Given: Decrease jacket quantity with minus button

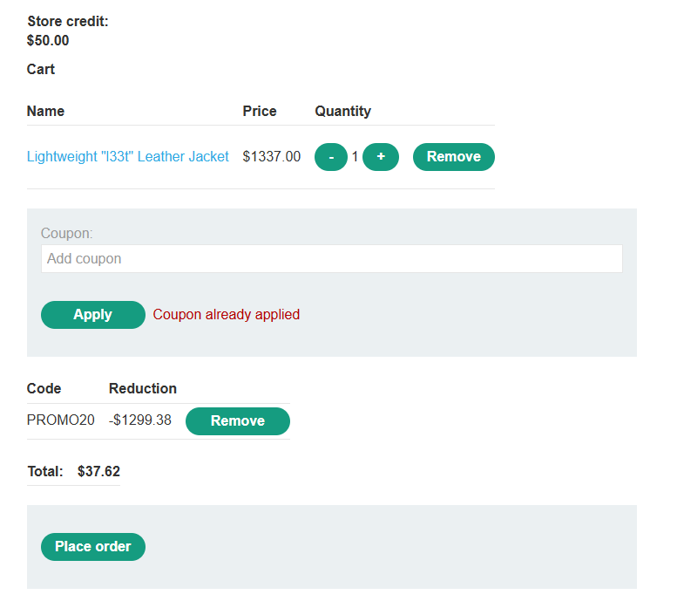Looking at the screenshot, I should click(331, 157).
